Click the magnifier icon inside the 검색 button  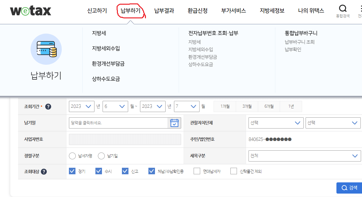344,188
